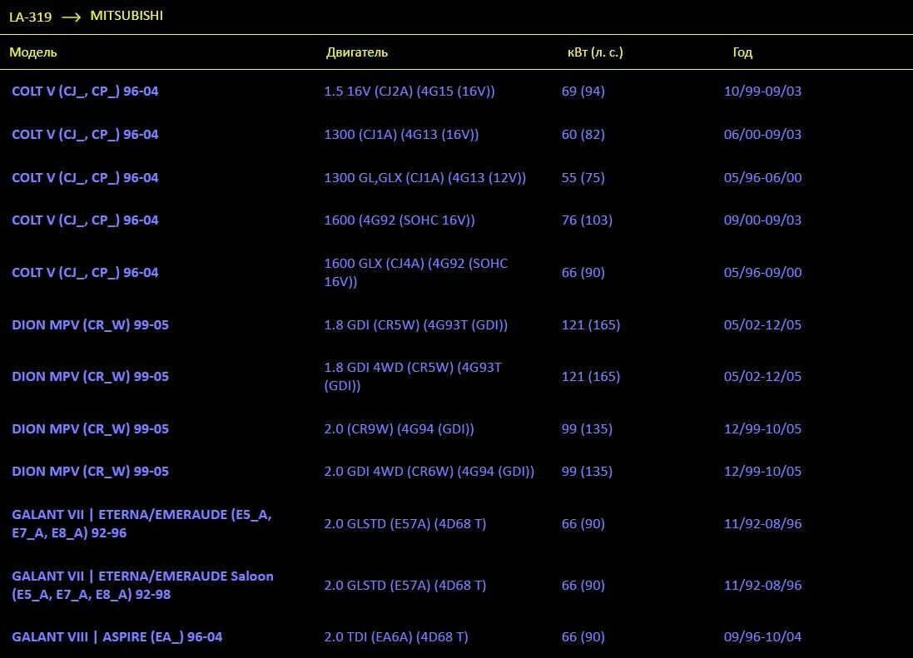
Task: Click 12/99-10/05 in 2.0 (CR9W) row
Action: 762,428
